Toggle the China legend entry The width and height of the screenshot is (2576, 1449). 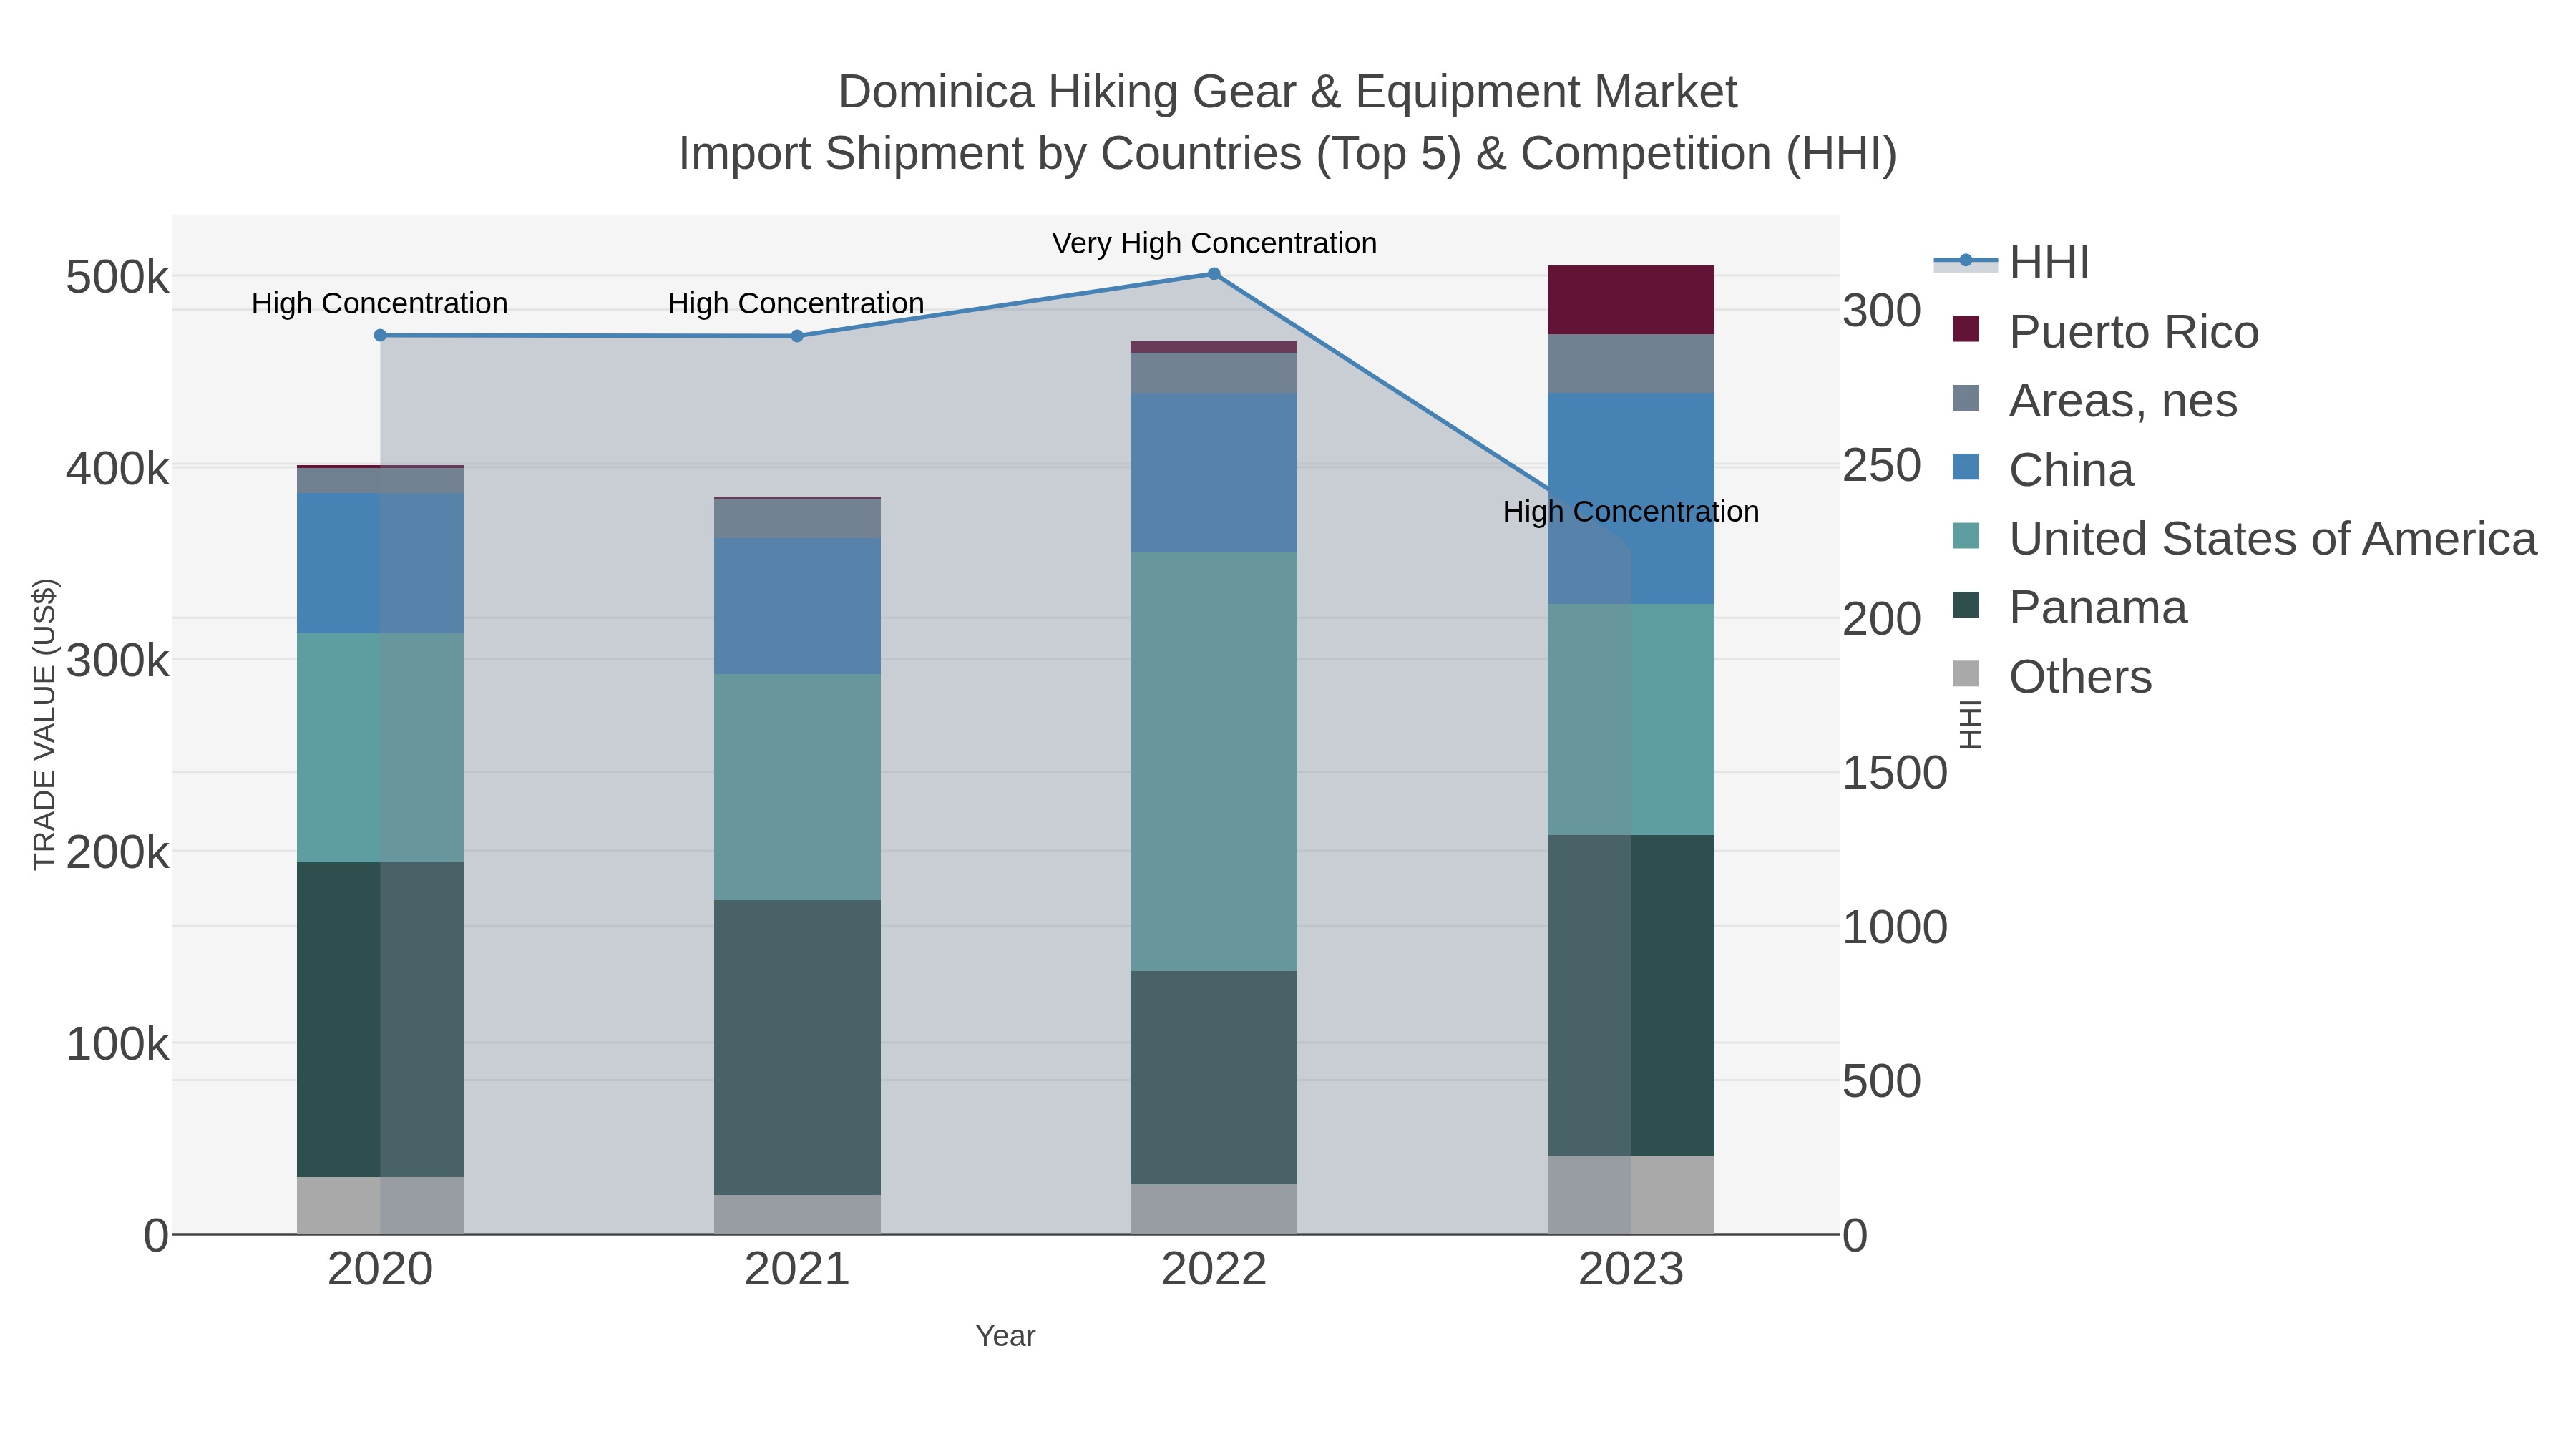[2043, 470]
